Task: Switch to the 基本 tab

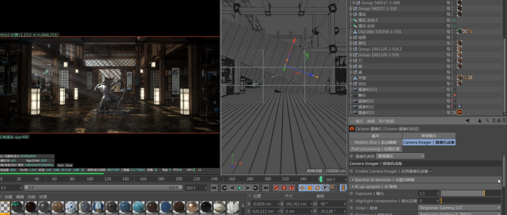Action: coord(376,136)
